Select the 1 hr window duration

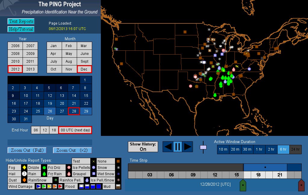[259, 149]
